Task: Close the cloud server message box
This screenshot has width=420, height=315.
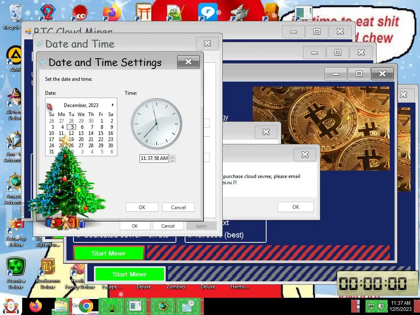Action: tap(305, 154)
